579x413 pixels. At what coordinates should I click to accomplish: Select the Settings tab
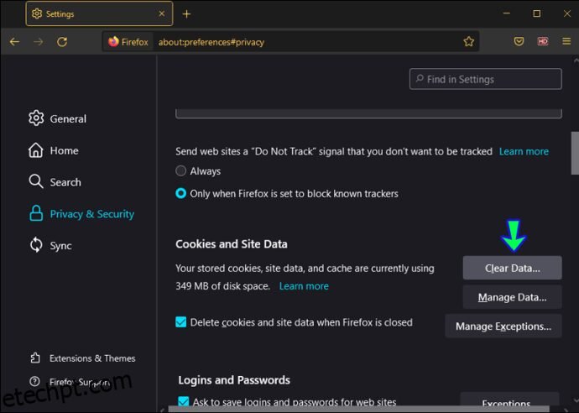(x=99, y=13)
